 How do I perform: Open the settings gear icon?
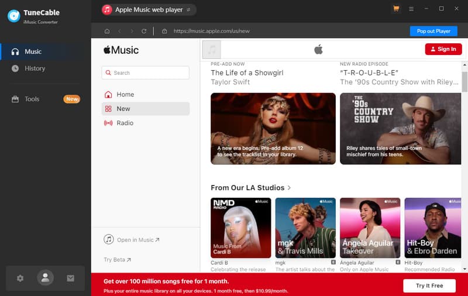[20, 278]
